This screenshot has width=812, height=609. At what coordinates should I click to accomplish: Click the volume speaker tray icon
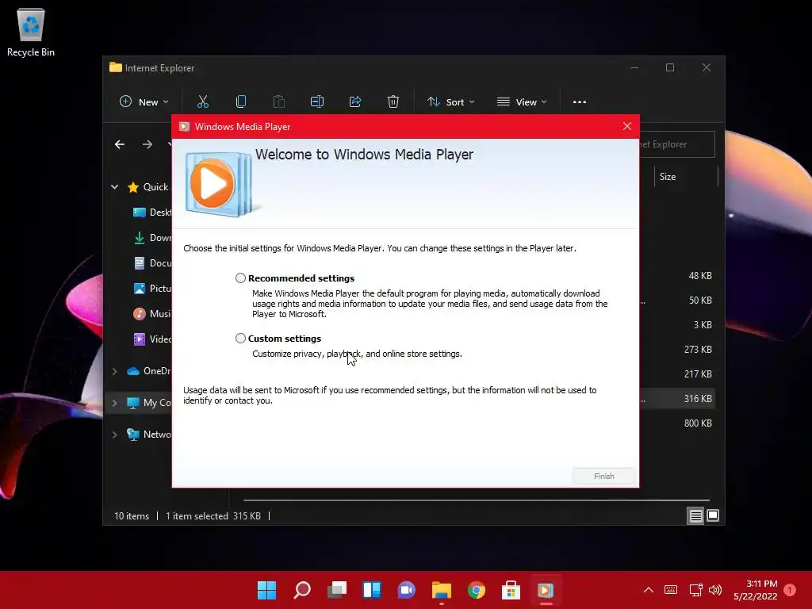(715, 590)
